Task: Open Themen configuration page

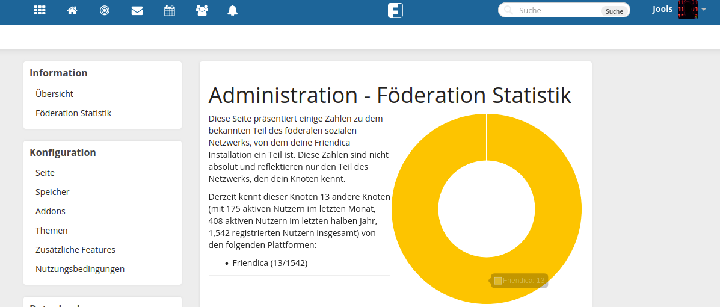Action: pos(52,231)
